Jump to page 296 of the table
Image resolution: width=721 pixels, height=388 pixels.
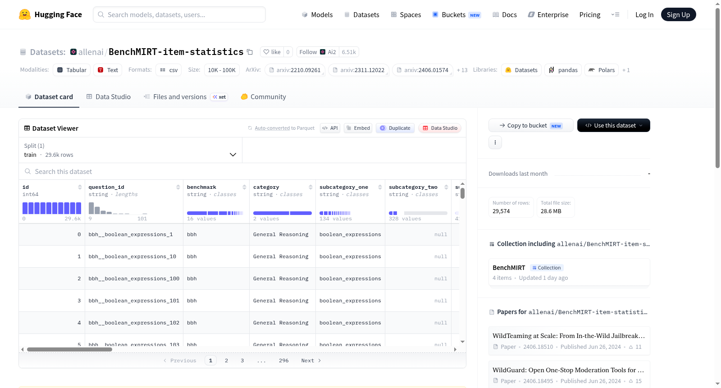point(284,361)
